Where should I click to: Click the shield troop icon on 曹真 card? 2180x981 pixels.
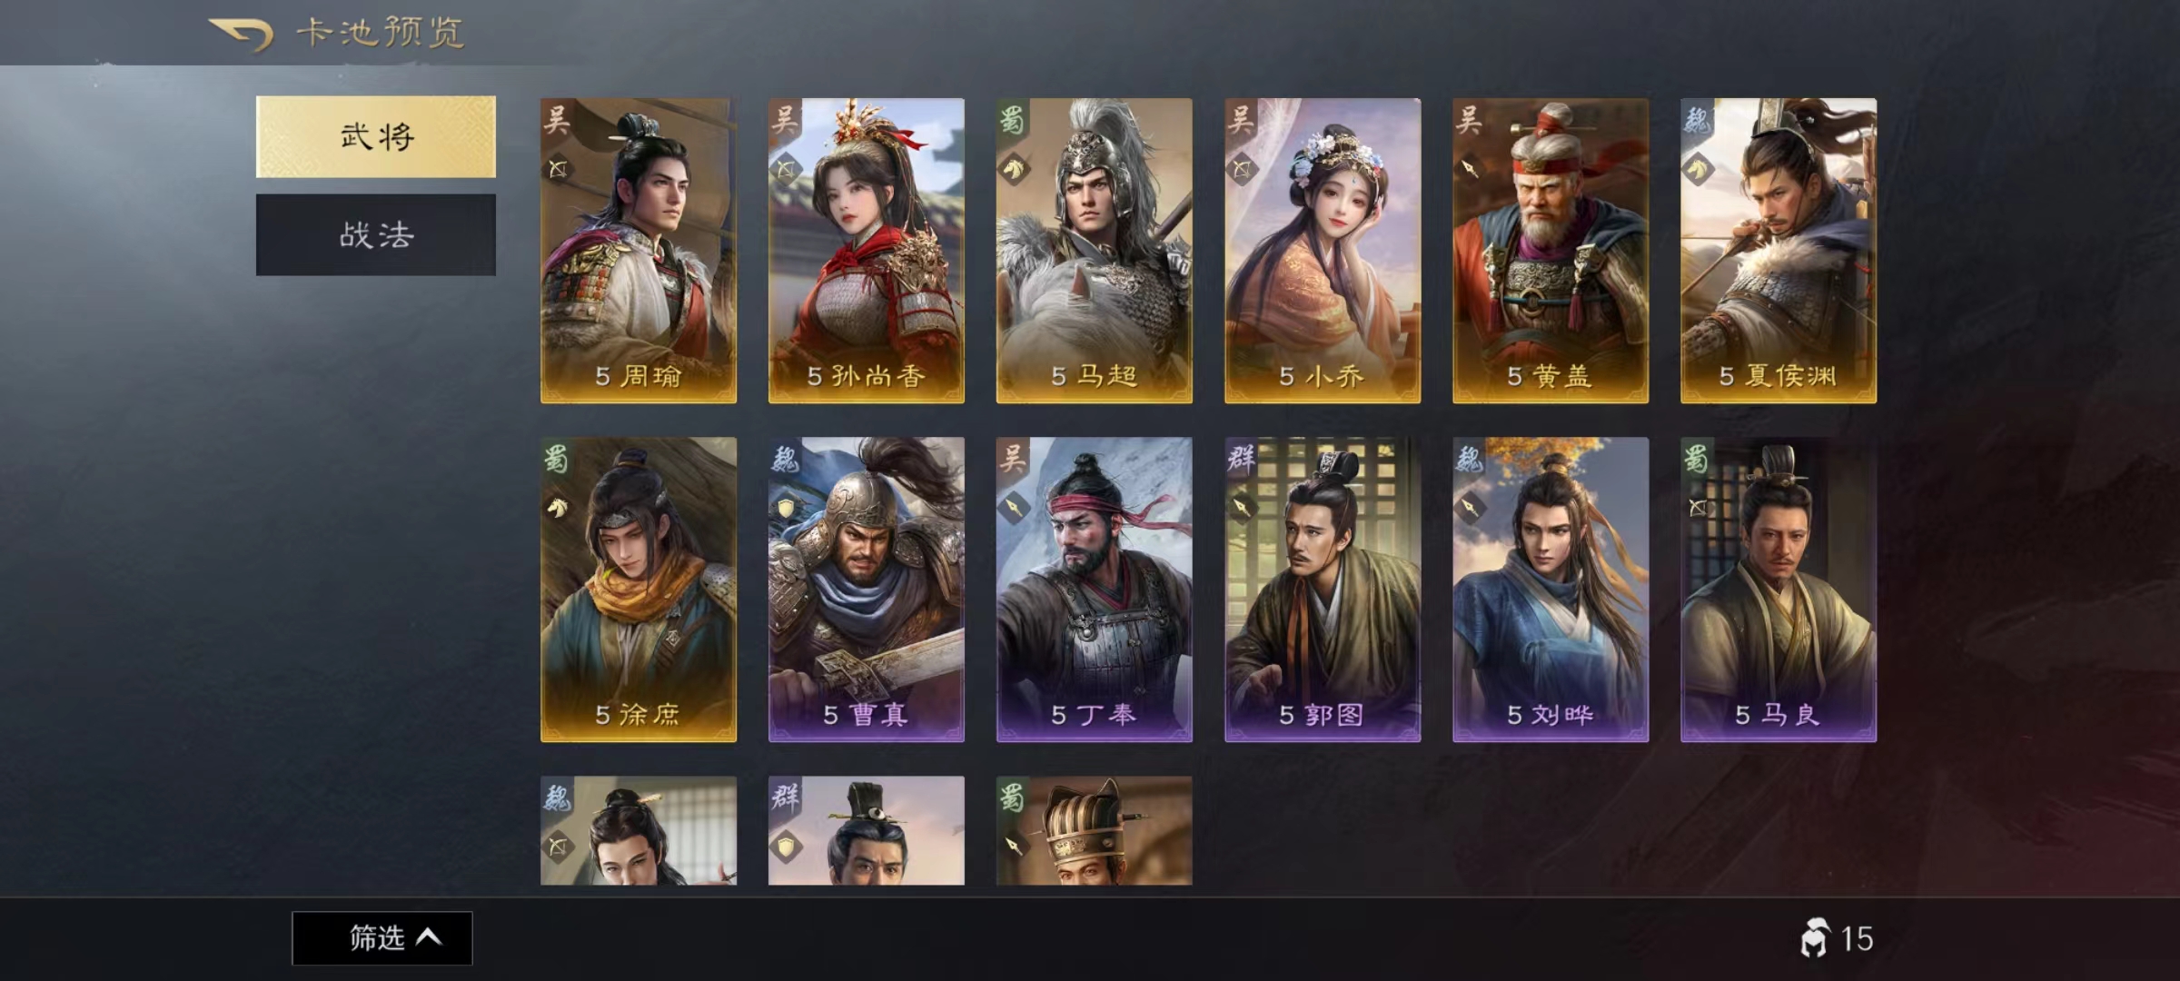[785, 508]
